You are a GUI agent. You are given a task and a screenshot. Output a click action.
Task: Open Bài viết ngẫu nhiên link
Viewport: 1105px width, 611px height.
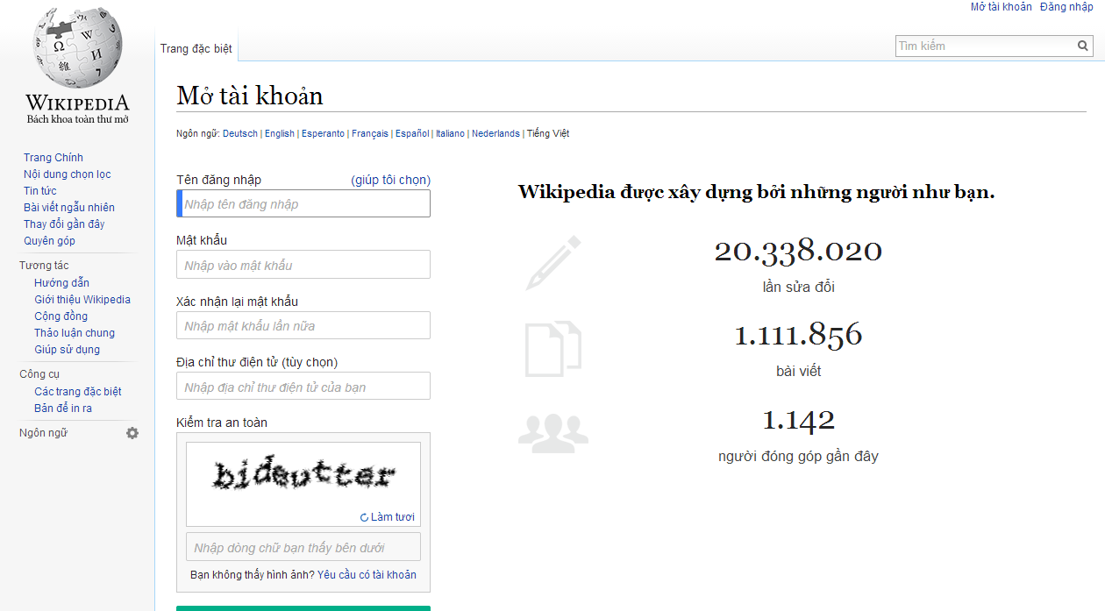click(x=69, y=208)
